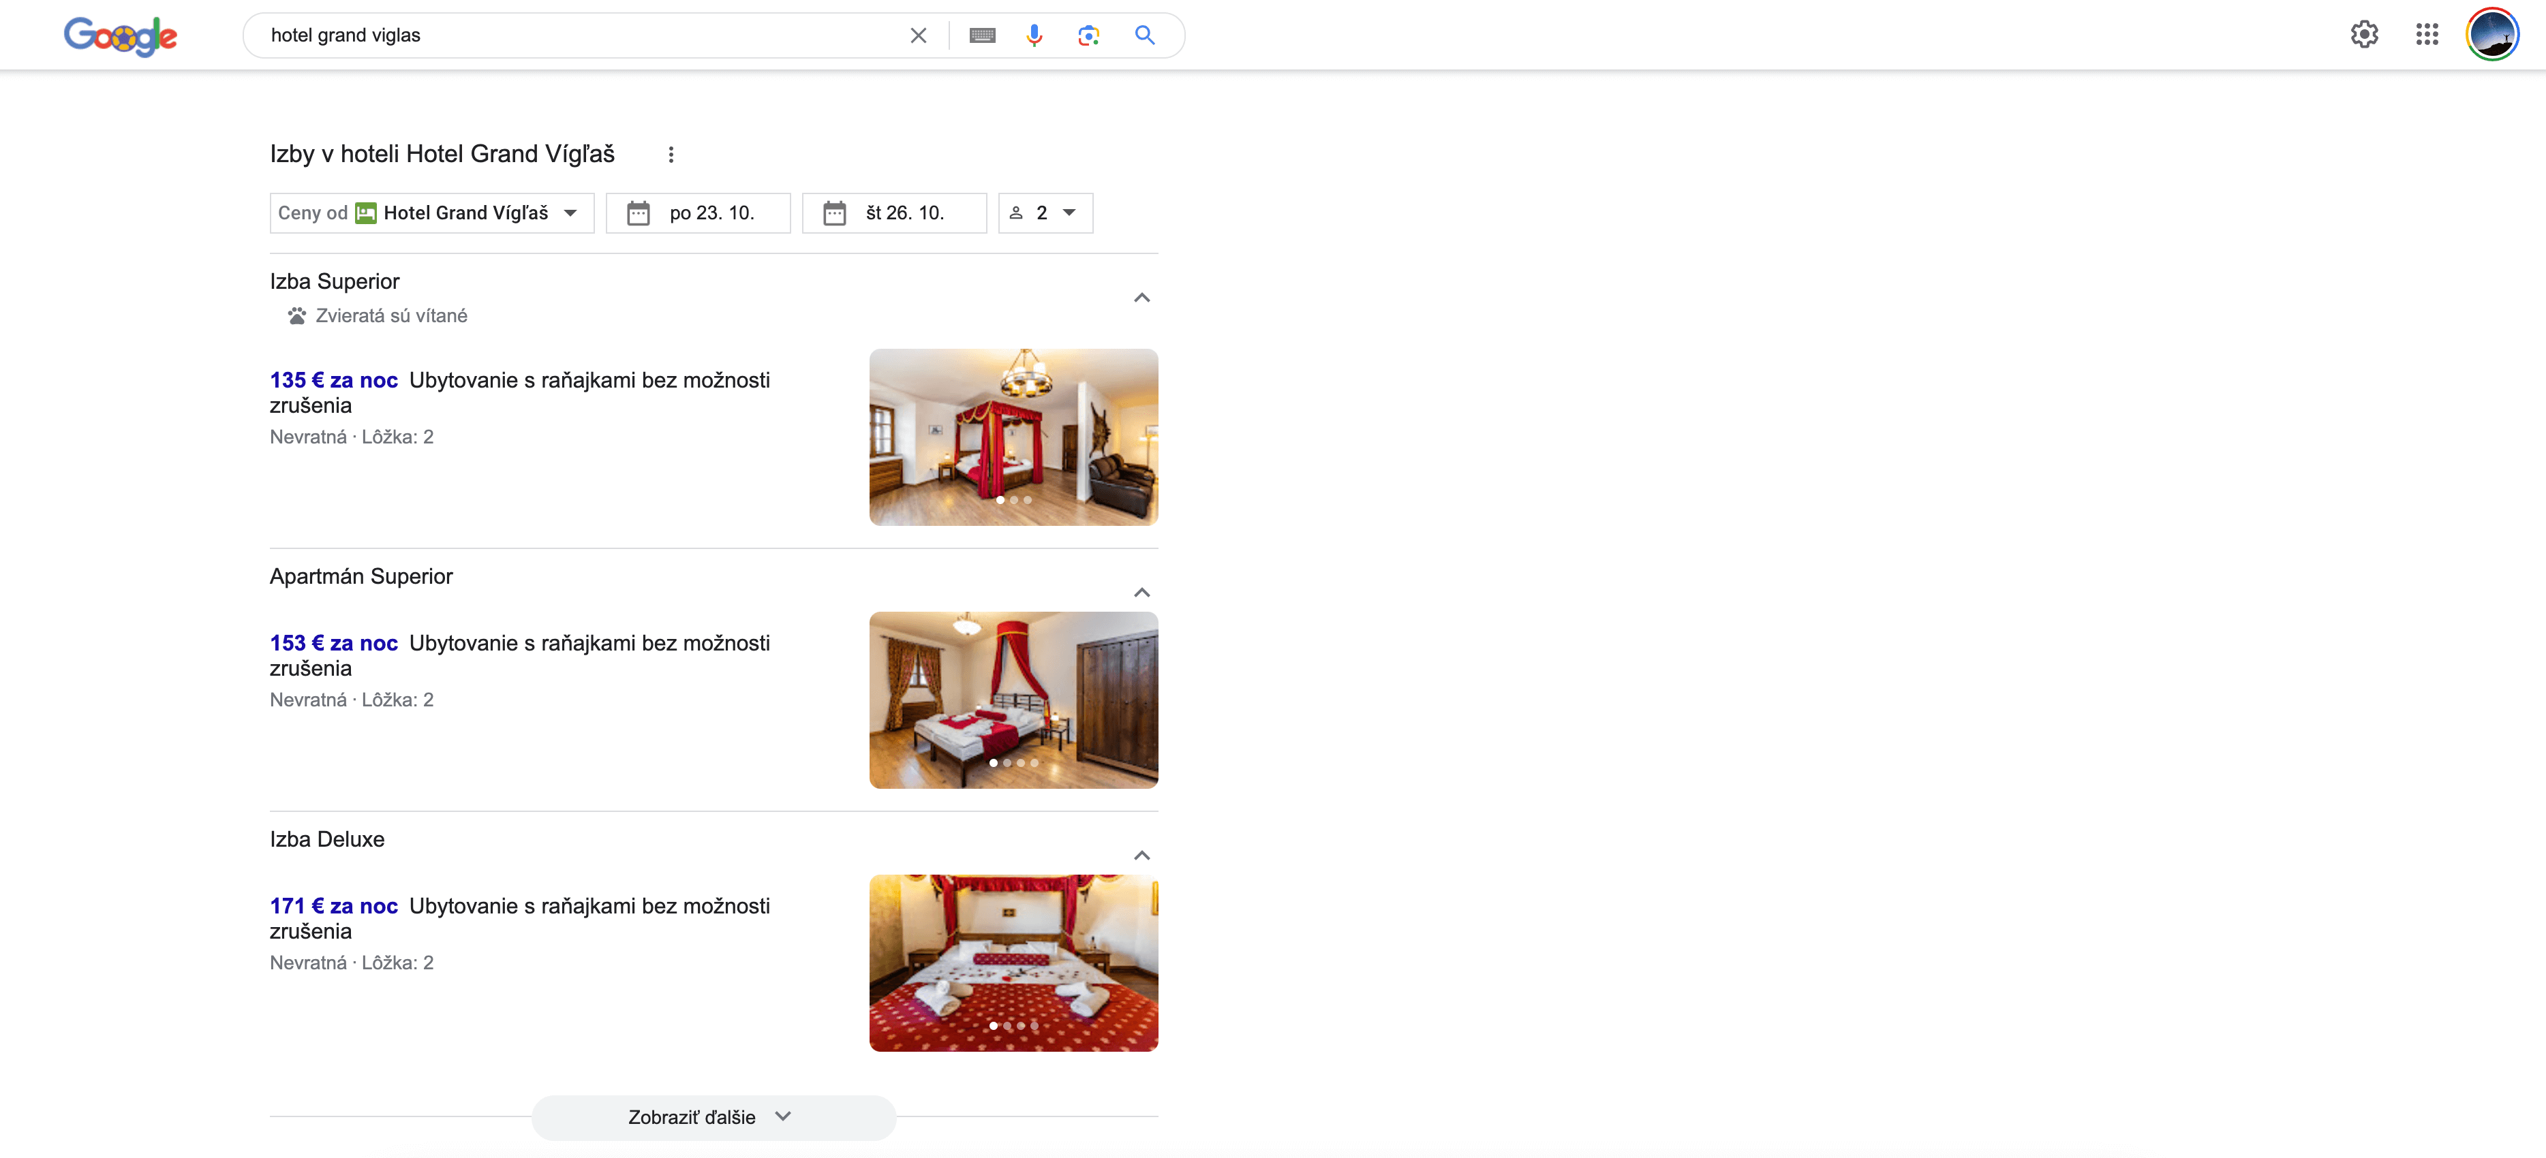Open quick settings via the gear icon
The width and height of the screenshot is (2546, 1158).
[x=2363, y=35]
